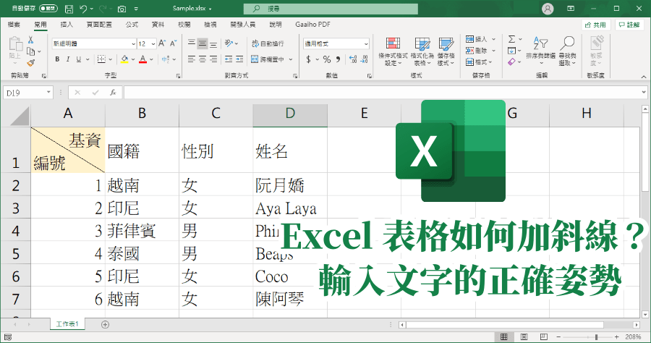Open the Conditional Formatting menu

coord(393,51)
